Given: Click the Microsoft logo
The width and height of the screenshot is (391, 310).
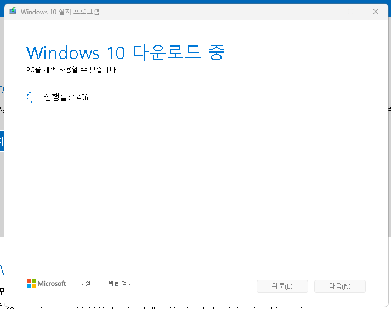Looking at the screenshot, I should tap(47, 283).
